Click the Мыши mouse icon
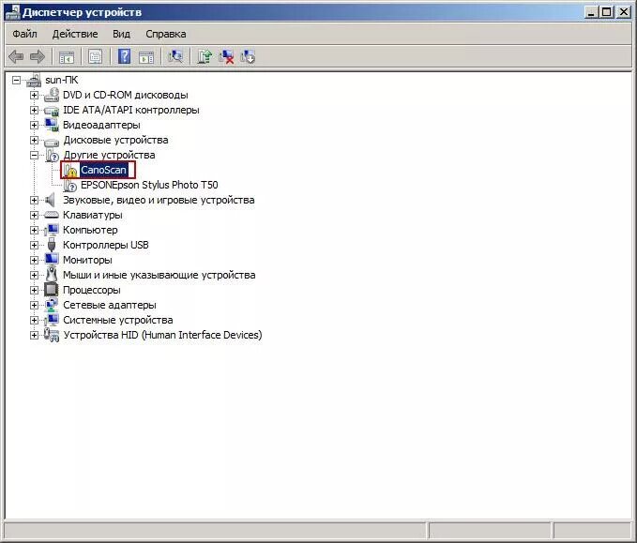Screen dimensions: 637x543 52,275
